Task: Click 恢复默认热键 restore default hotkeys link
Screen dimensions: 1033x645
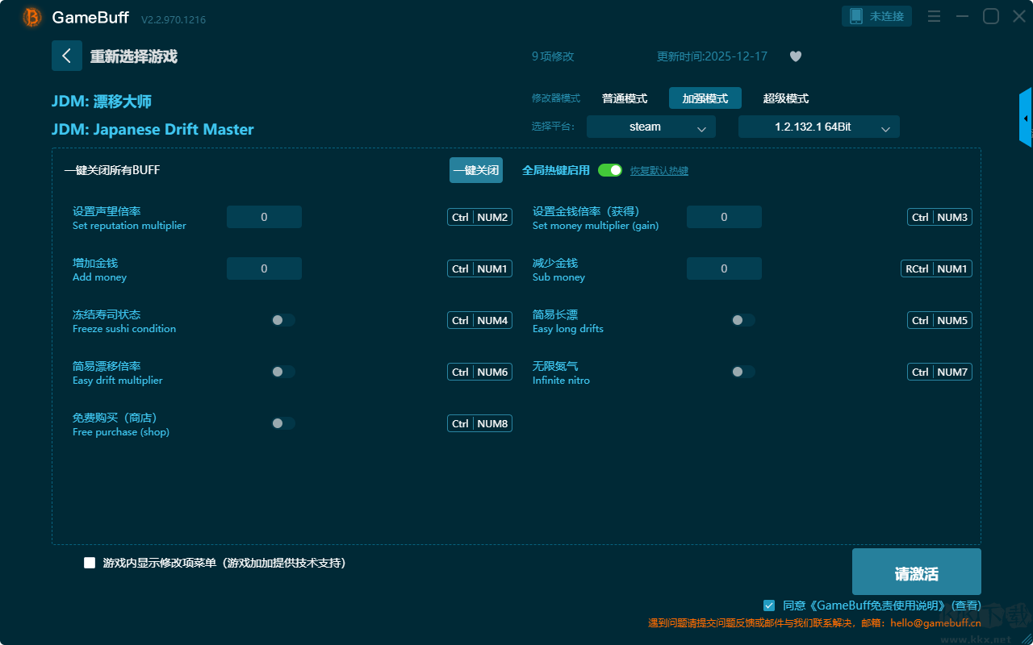Action: (x=659, y=171)
